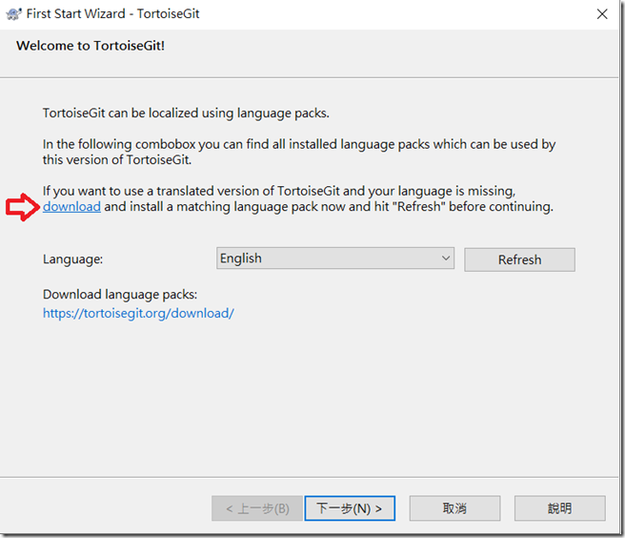
Task: Click the greyed-out 上一步(B) back button
Action: pos(257,508)
